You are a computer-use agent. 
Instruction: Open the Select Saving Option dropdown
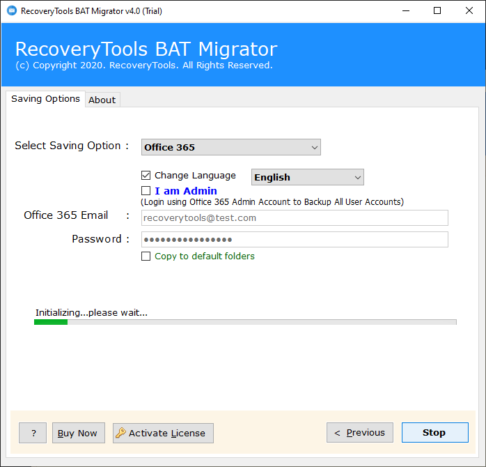[231, 147]
